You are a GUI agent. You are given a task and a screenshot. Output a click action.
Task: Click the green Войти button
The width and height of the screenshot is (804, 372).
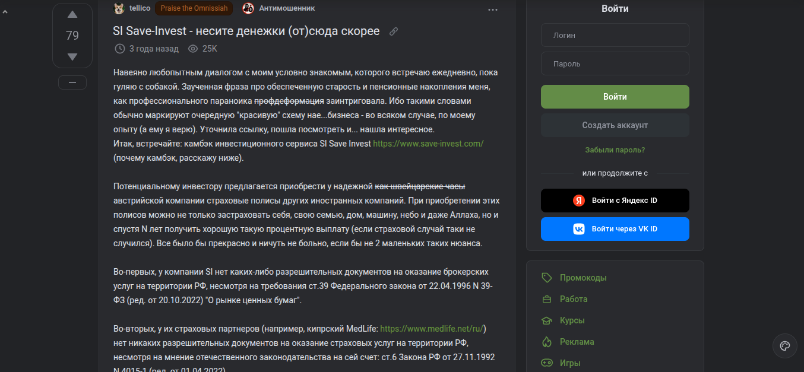(x=615, y=97)
